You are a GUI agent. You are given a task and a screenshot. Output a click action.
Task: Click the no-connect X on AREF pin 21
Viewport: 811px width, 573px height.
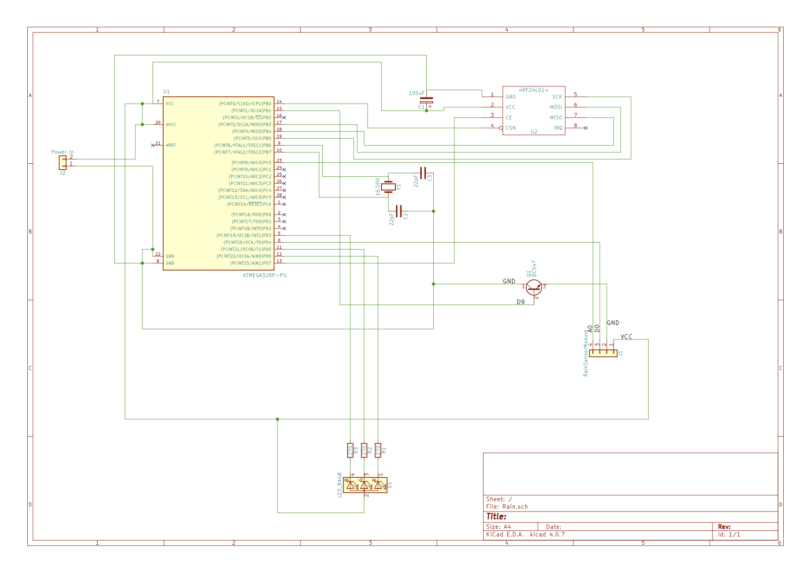point(153,145)
